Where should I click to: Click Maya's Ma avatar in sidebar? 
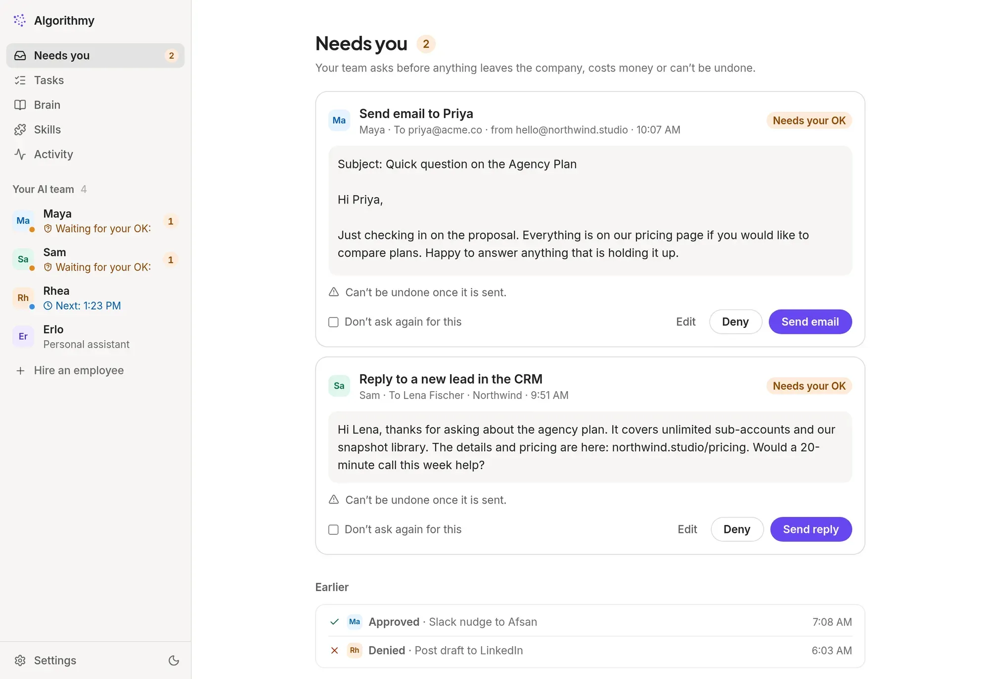[23, 221]
